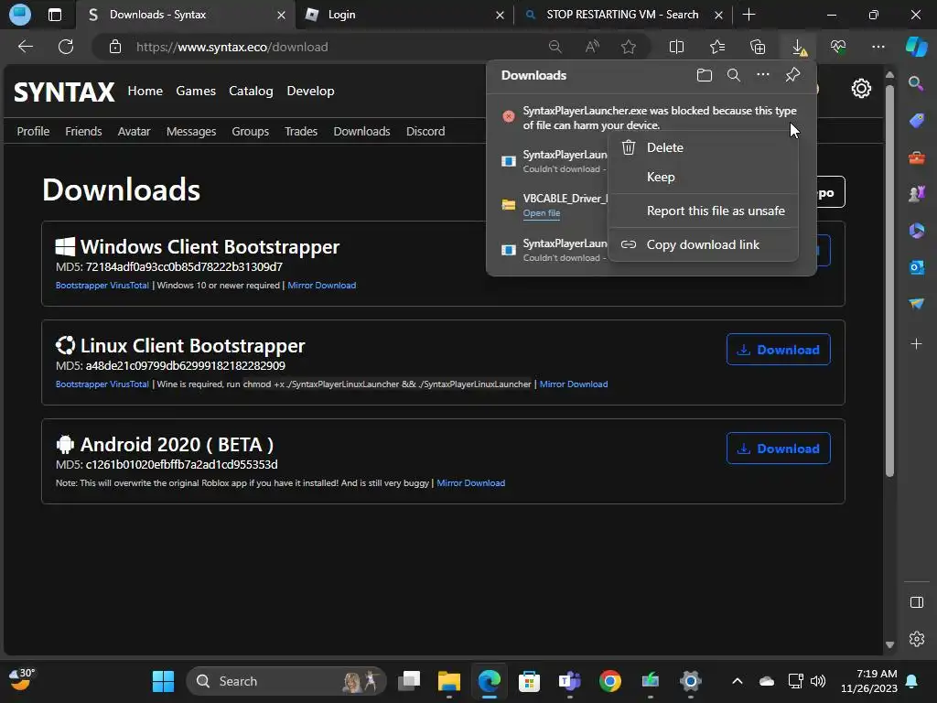937x703 pixels.
Task: Open sidebar search icon
Action: pos(916,83)
